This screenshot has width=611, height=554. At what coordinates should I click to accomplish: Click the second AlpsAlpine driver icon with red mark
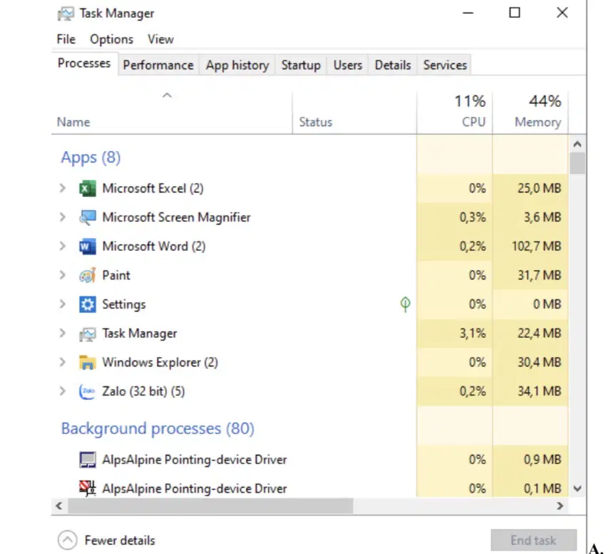[87, 488]
